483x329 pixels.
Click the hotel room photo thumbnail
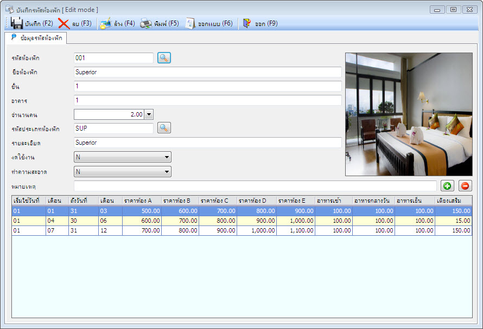pyautogui.click(x=408, y=114)
